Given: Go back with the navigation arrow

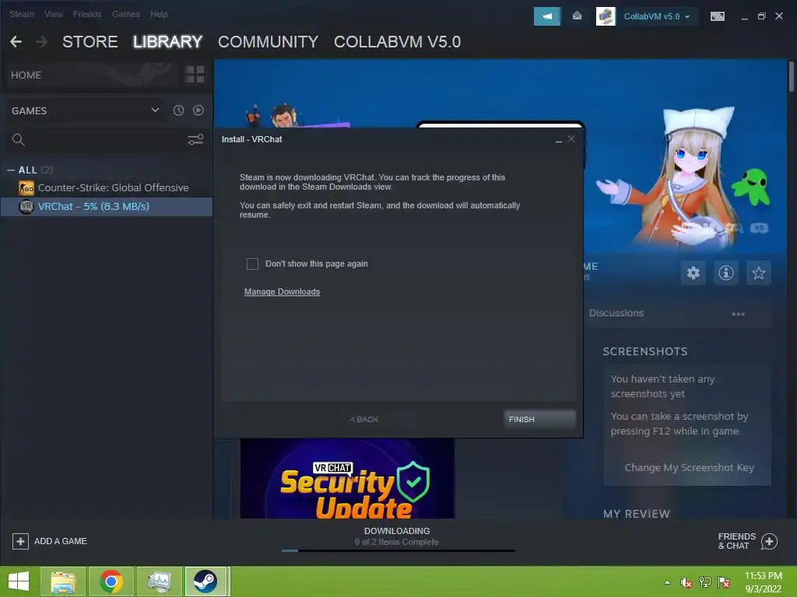Looking at the screenshot, I should pos(16,42).
